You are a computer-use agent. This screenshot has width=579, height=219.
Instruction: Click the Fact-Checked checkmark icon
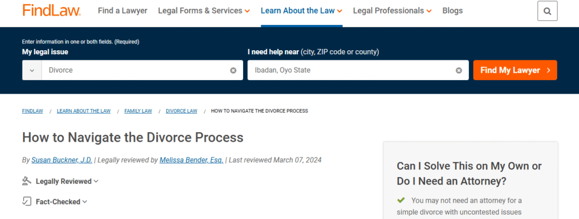click(x=27, y=202)
